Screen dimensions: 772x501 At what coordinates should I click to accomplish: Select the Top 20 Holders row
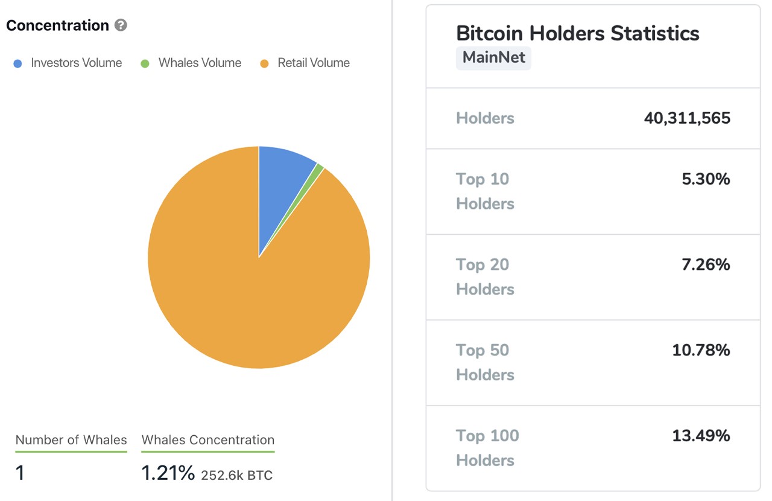point(593,277)
